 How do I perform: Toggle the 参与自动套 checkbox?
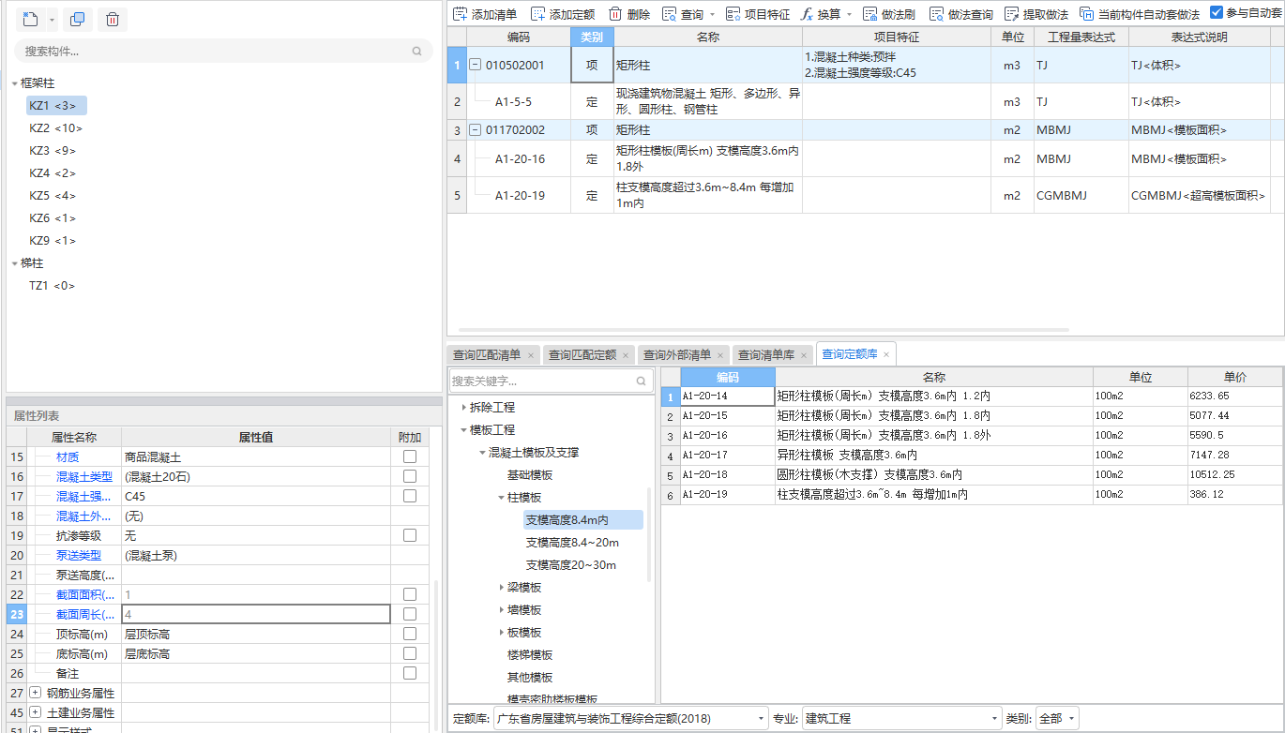pos(1217,13)
